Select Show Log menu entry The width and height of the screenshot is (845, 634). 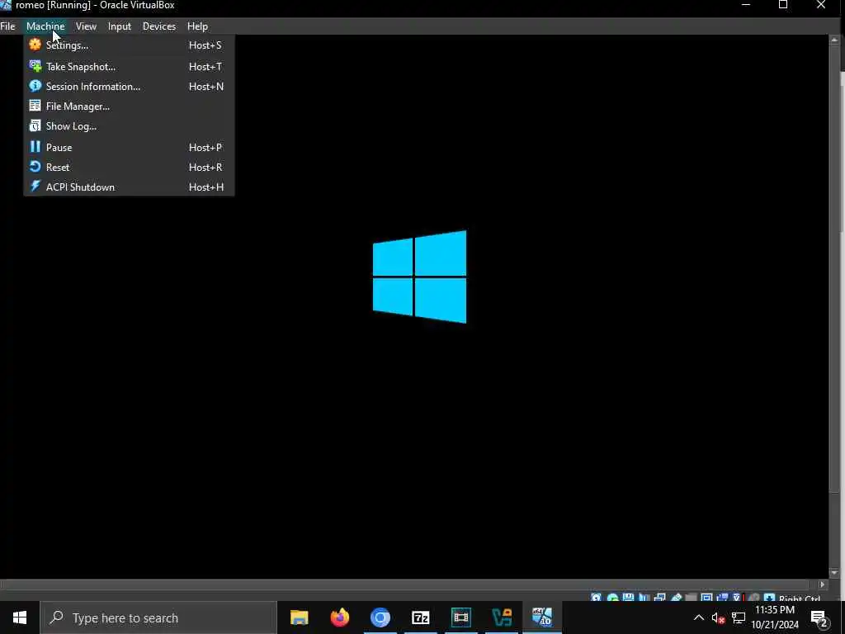[128, 126]
